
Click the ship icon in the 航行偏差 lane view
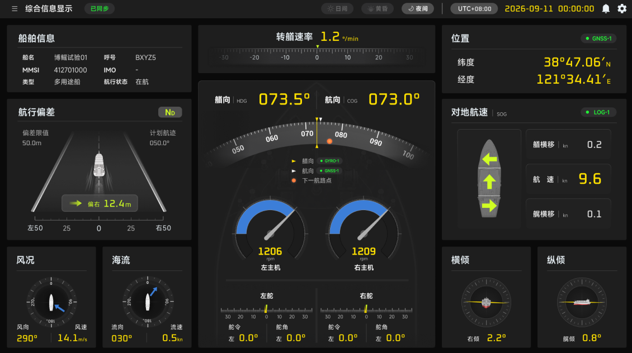click(99, 164)
